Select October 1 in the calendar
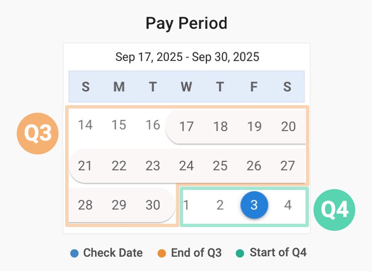The image size is (372, 273). [186, 205]
